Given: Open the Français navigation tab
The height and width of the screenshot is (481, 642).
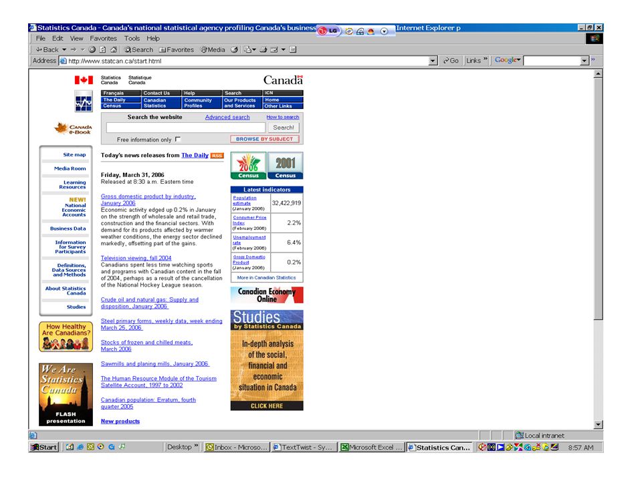Looking at the screenshot, I should click(x=121, y=93).
